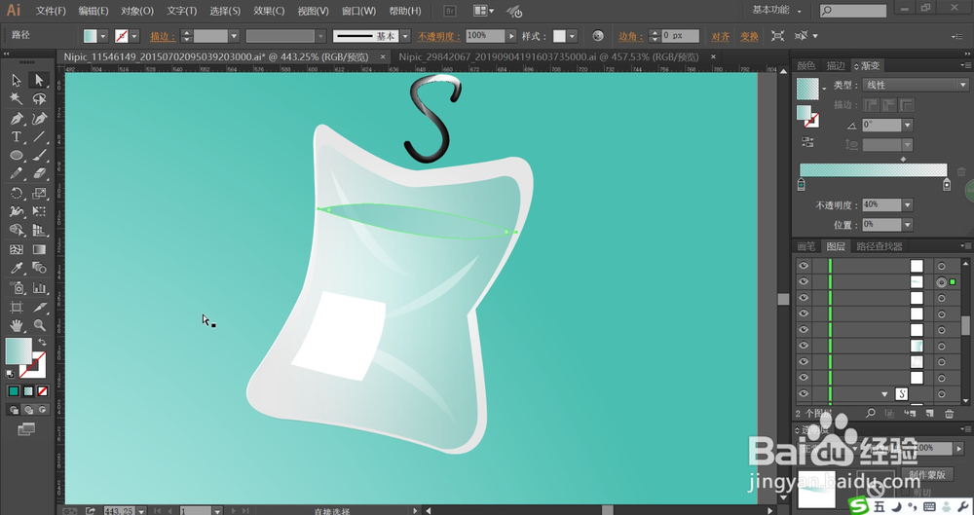974x515 pixels.
Task: Click Reverse Gradient icon in gradient panel
Action: (x=807, y=142)
